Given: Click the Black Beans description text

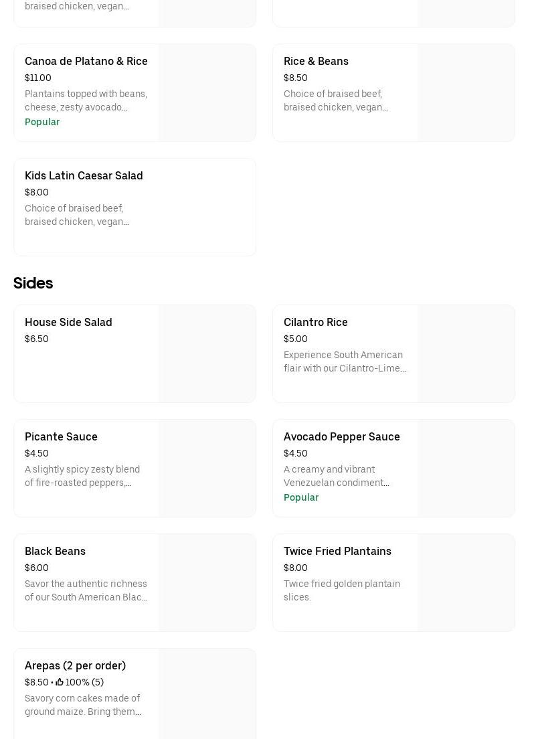Looking at the screenshot, I should pyautogui.click(x=86, y=590).
